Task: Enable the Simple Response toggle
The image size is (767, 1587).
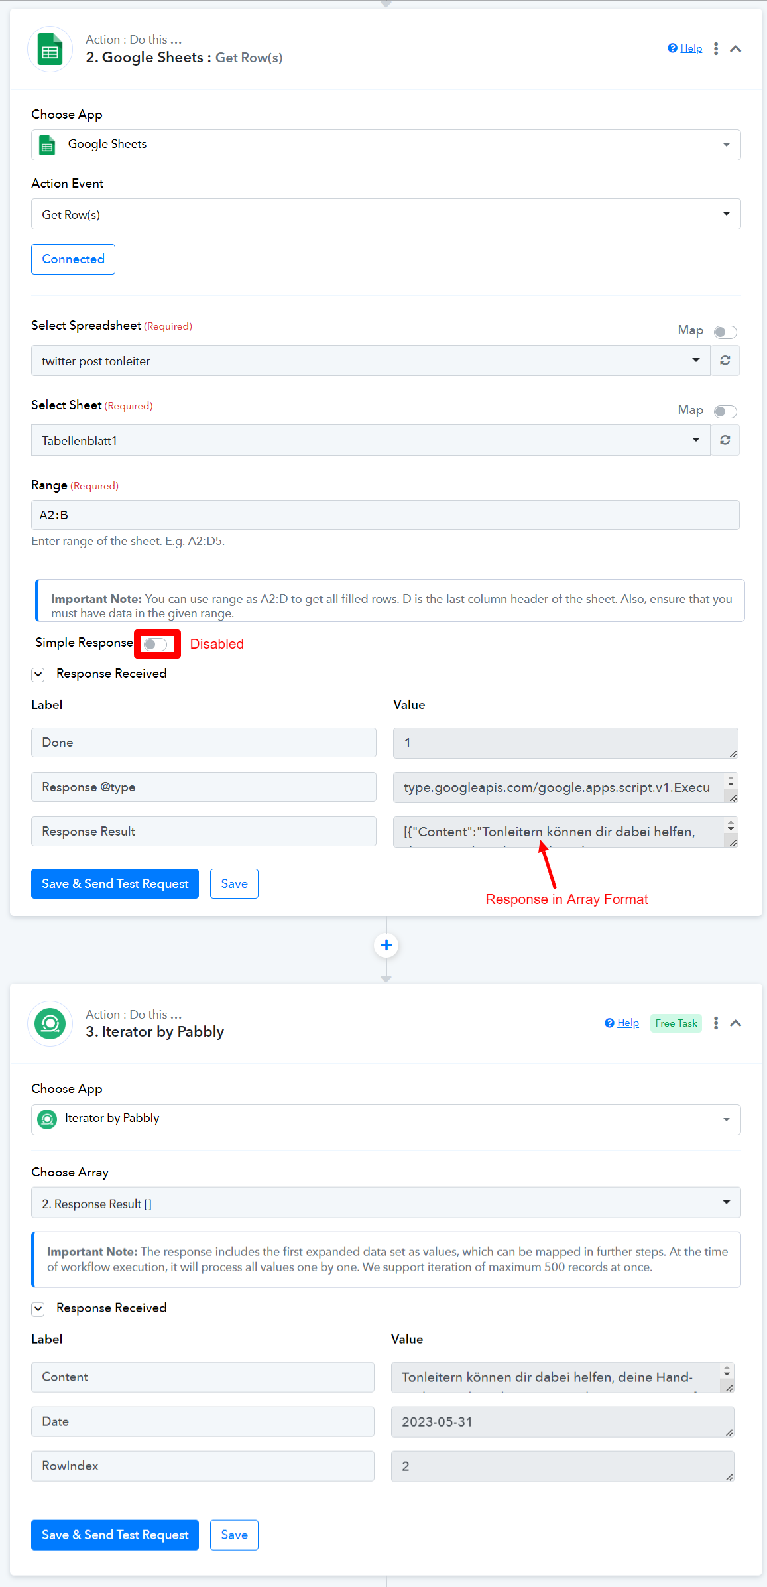Action: tap(156, 644)
